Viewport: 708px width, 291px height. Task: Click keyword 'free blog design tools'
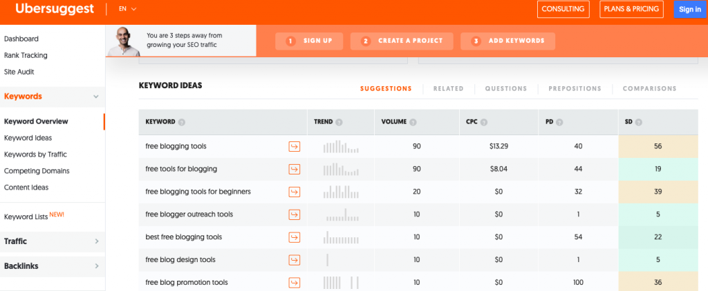pos(180,260)
